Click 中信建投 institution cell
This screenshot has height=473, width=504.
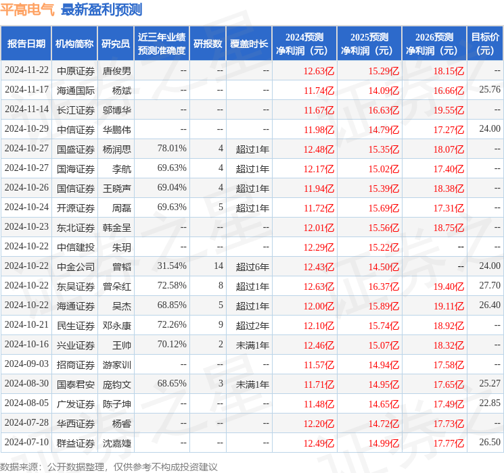76,247
